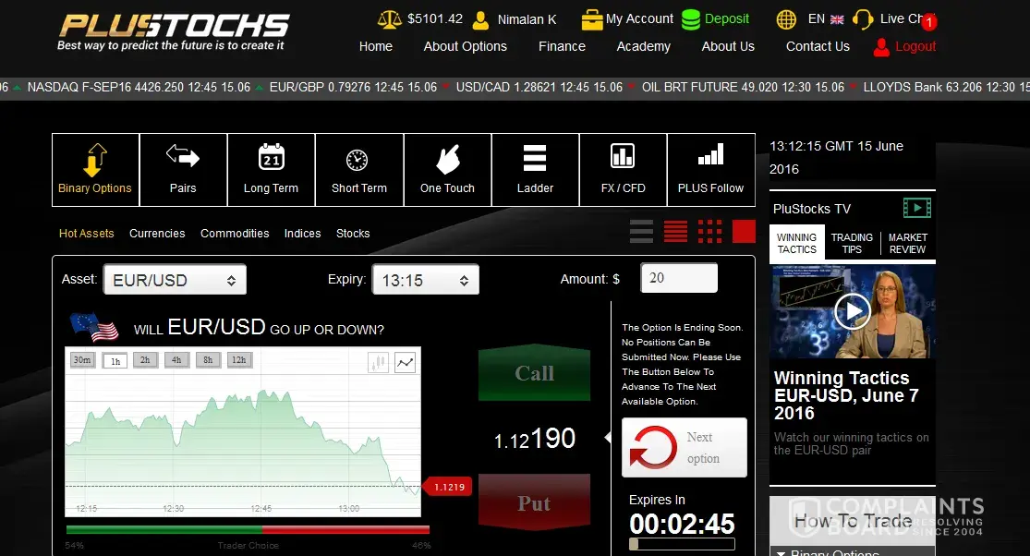
Task: Open the Market Review TV tab
Action: (x=908, y=244)
